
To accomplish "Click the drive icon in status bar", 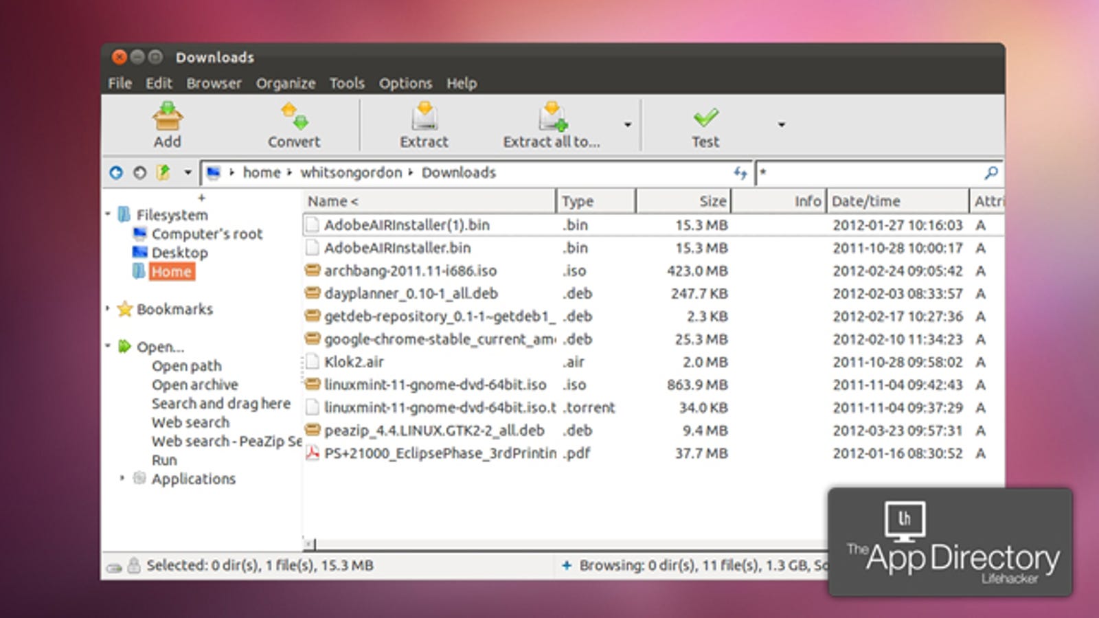I will [x=114, y=568].
